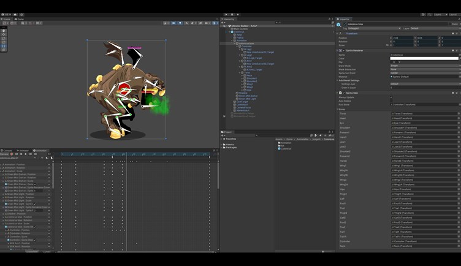Image resolution: width=461 pixels, height=266 pixels.
Task: Click the global search magnifier icon
Action: click(x=430, y=14)
